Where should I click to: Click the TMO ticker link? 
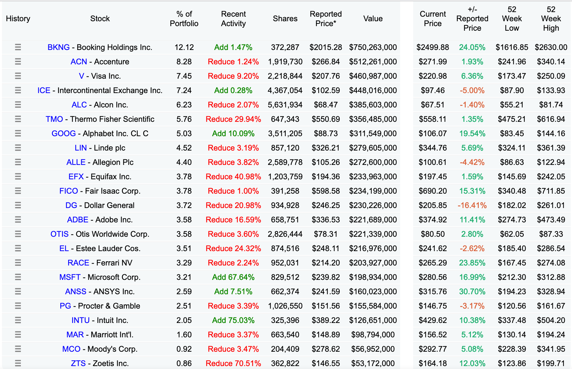pos(54,119)
